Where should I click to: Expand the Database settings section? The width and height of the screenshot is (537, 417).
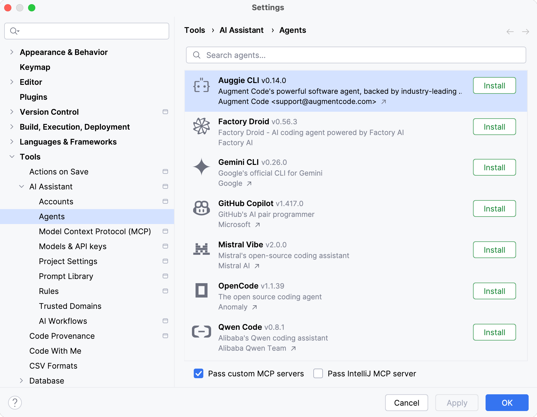[x=22, y=381]
